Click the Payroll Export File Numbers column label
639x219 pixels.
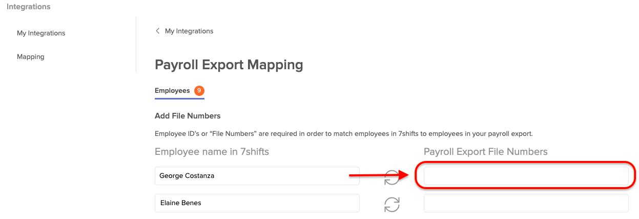click(486, 152)
